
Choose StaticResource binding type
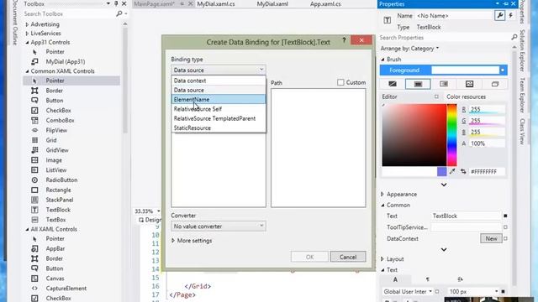pos(219,128)
